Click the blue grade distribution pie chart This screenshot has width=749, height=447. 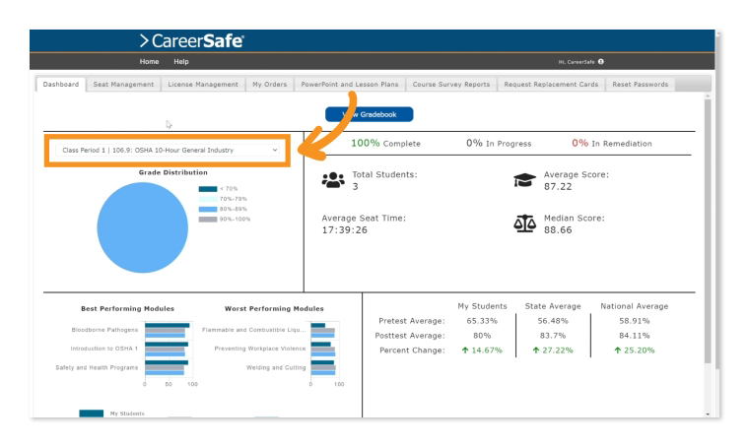pos(142,227)
